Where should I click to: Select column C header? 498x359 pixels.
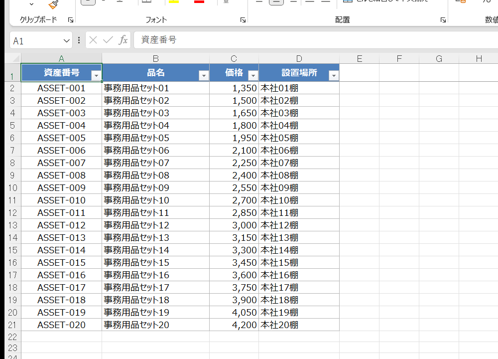tap(234, 58)
